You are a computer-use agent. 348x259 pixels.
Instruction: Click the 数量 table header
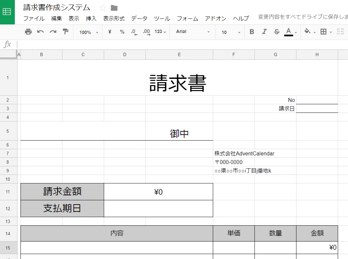click(275, 233)
